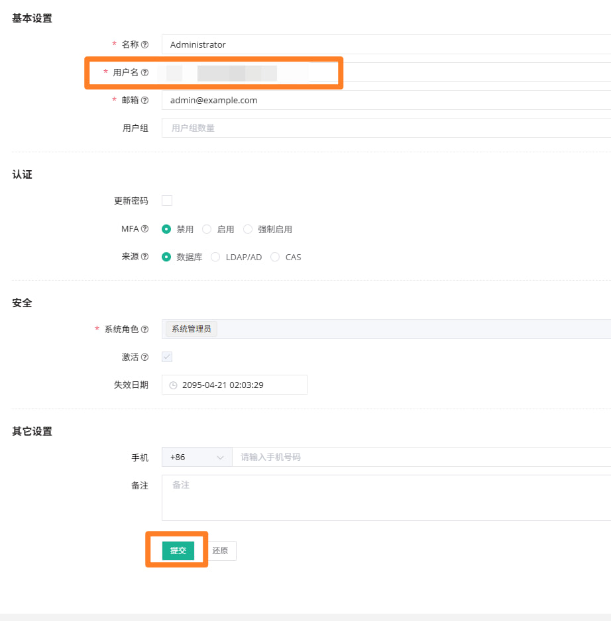Choose 强制启用 for MFA
The height and width of the screenshot is (621, 611).
[248, 229]
